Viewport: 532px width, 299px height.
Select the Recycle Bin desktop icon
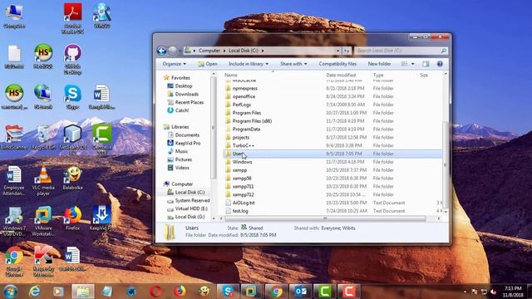pyautogui.click(x=43, y=137)
